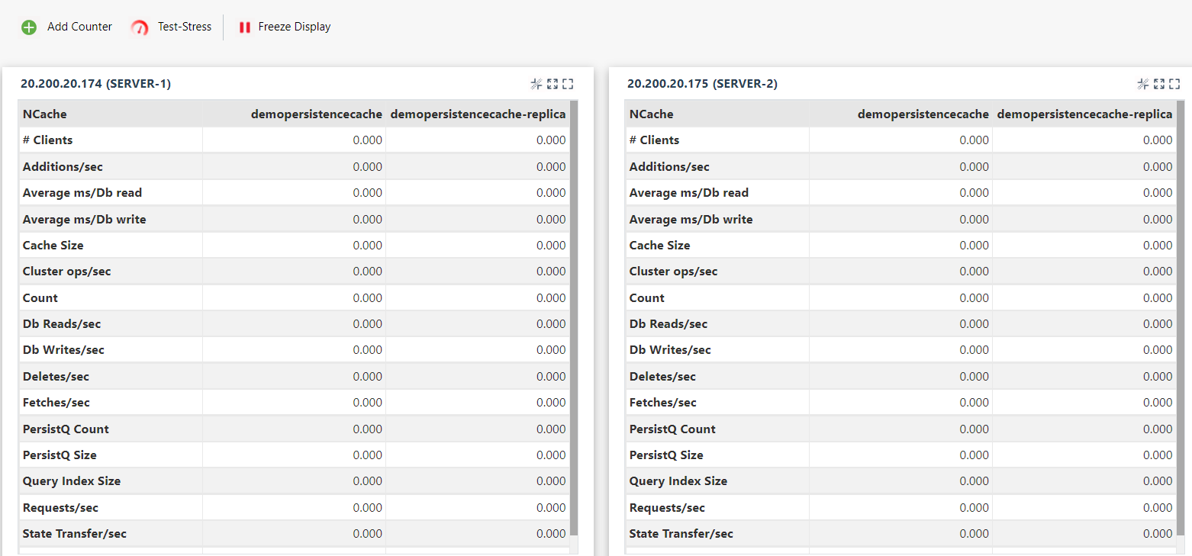Select Requests/sec row in SERVER-2
Image resolution: width=1192 pixels, height=556 pixels.
click(901, 507)
